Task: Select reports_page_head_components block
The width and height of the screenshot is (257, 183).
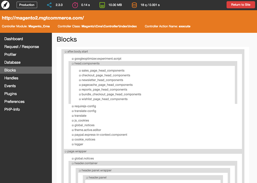Action: pyautogui.click(x=104, y=89)
